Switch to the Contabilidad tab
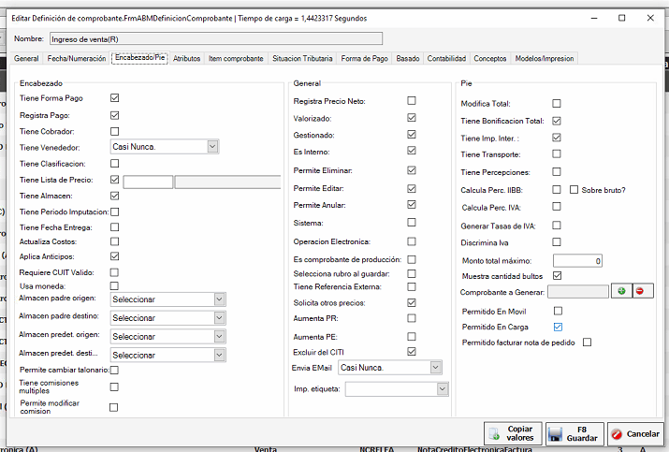Screen dimensions: 669x452 (x=446, y=58)
